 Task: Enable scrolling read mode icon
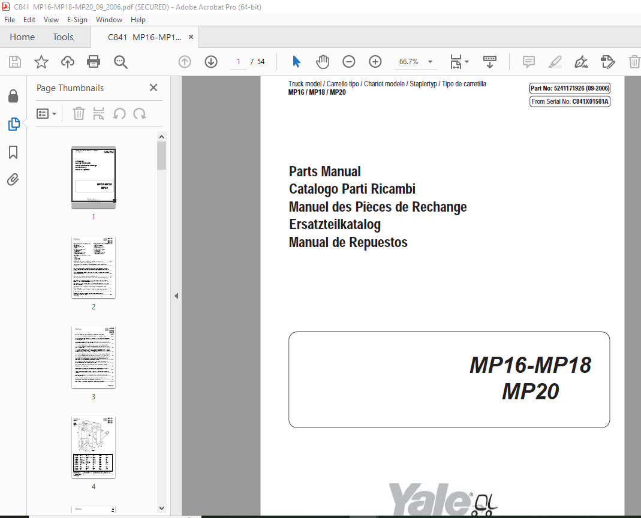pyautogui.click(x=489, y=62)
